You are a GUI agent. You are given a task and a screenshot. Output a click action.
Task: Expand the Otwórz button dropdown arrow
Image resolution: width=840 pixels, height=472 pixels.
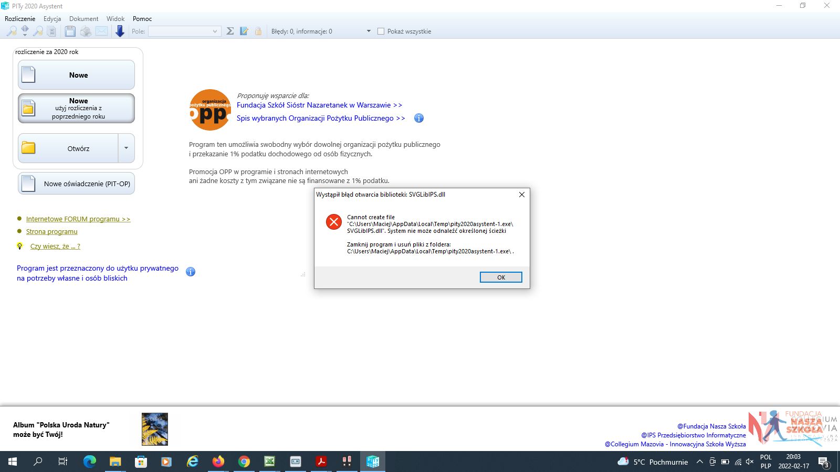point(126,148)
